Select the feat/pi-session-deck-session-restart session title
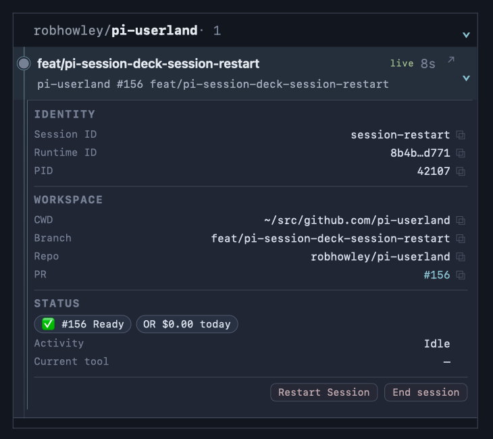This screenshot has height=439, width=493. point(149,63)
